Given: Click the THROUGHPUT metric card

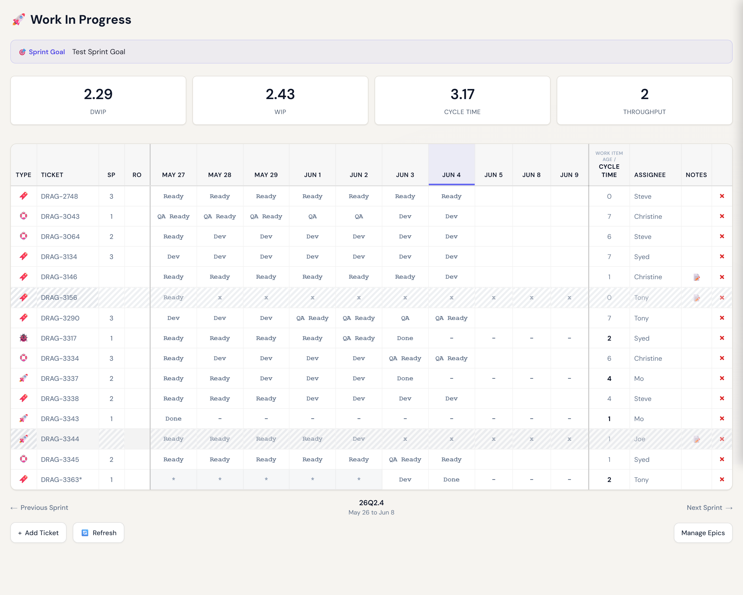Looking at the screenshot, I should [x=644, y=100].
